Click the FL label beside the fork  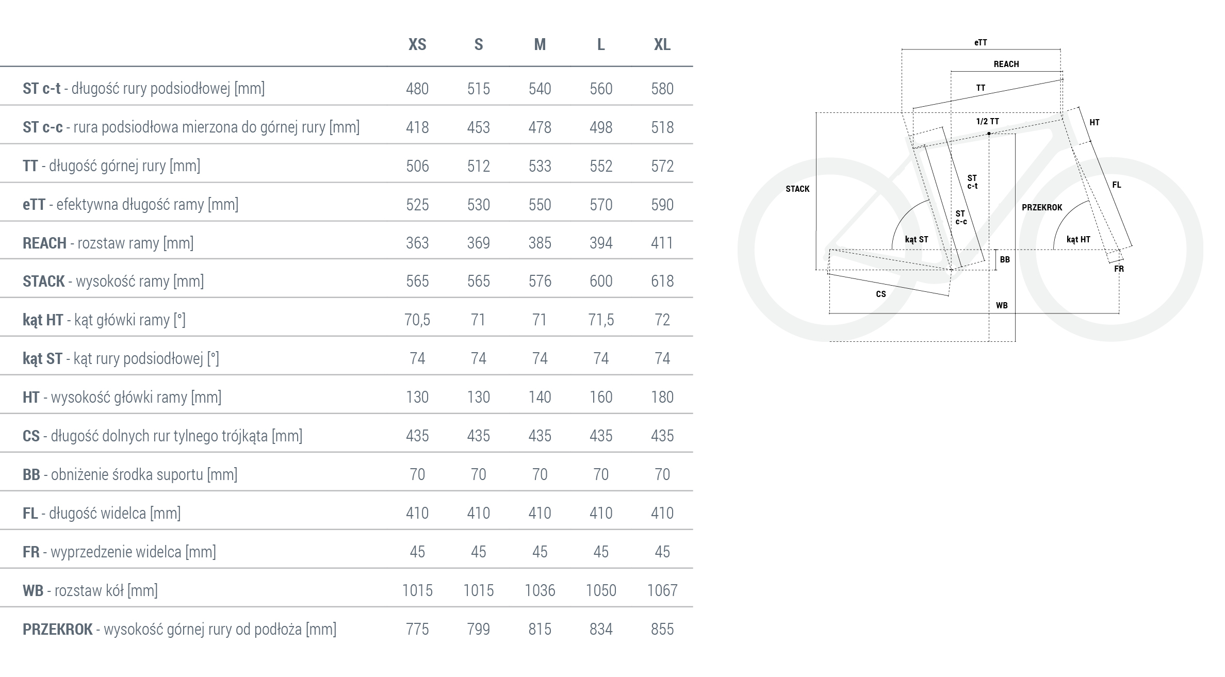[x=1117, y=185]
